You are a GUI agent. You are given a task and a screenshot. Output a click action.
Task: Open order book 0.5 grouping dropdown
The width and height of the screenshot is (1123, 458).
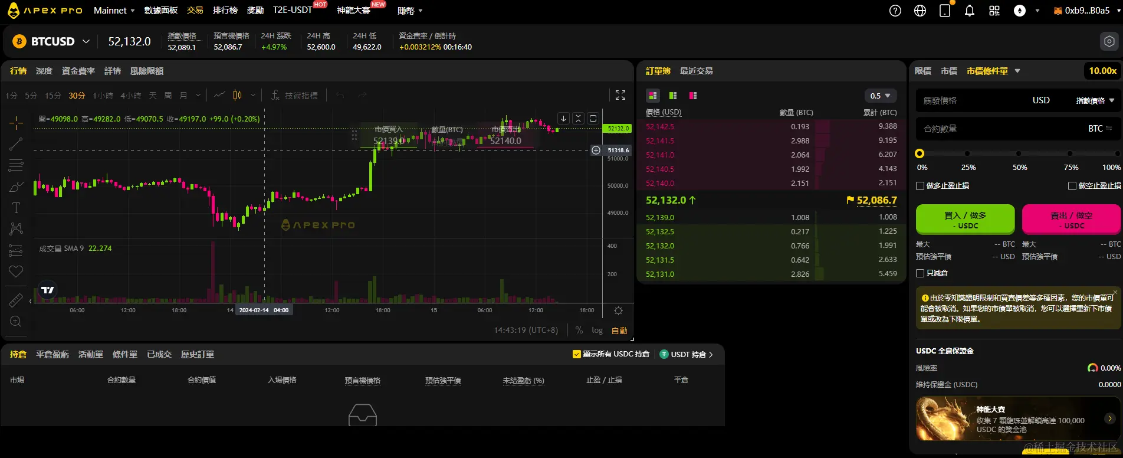881,96
